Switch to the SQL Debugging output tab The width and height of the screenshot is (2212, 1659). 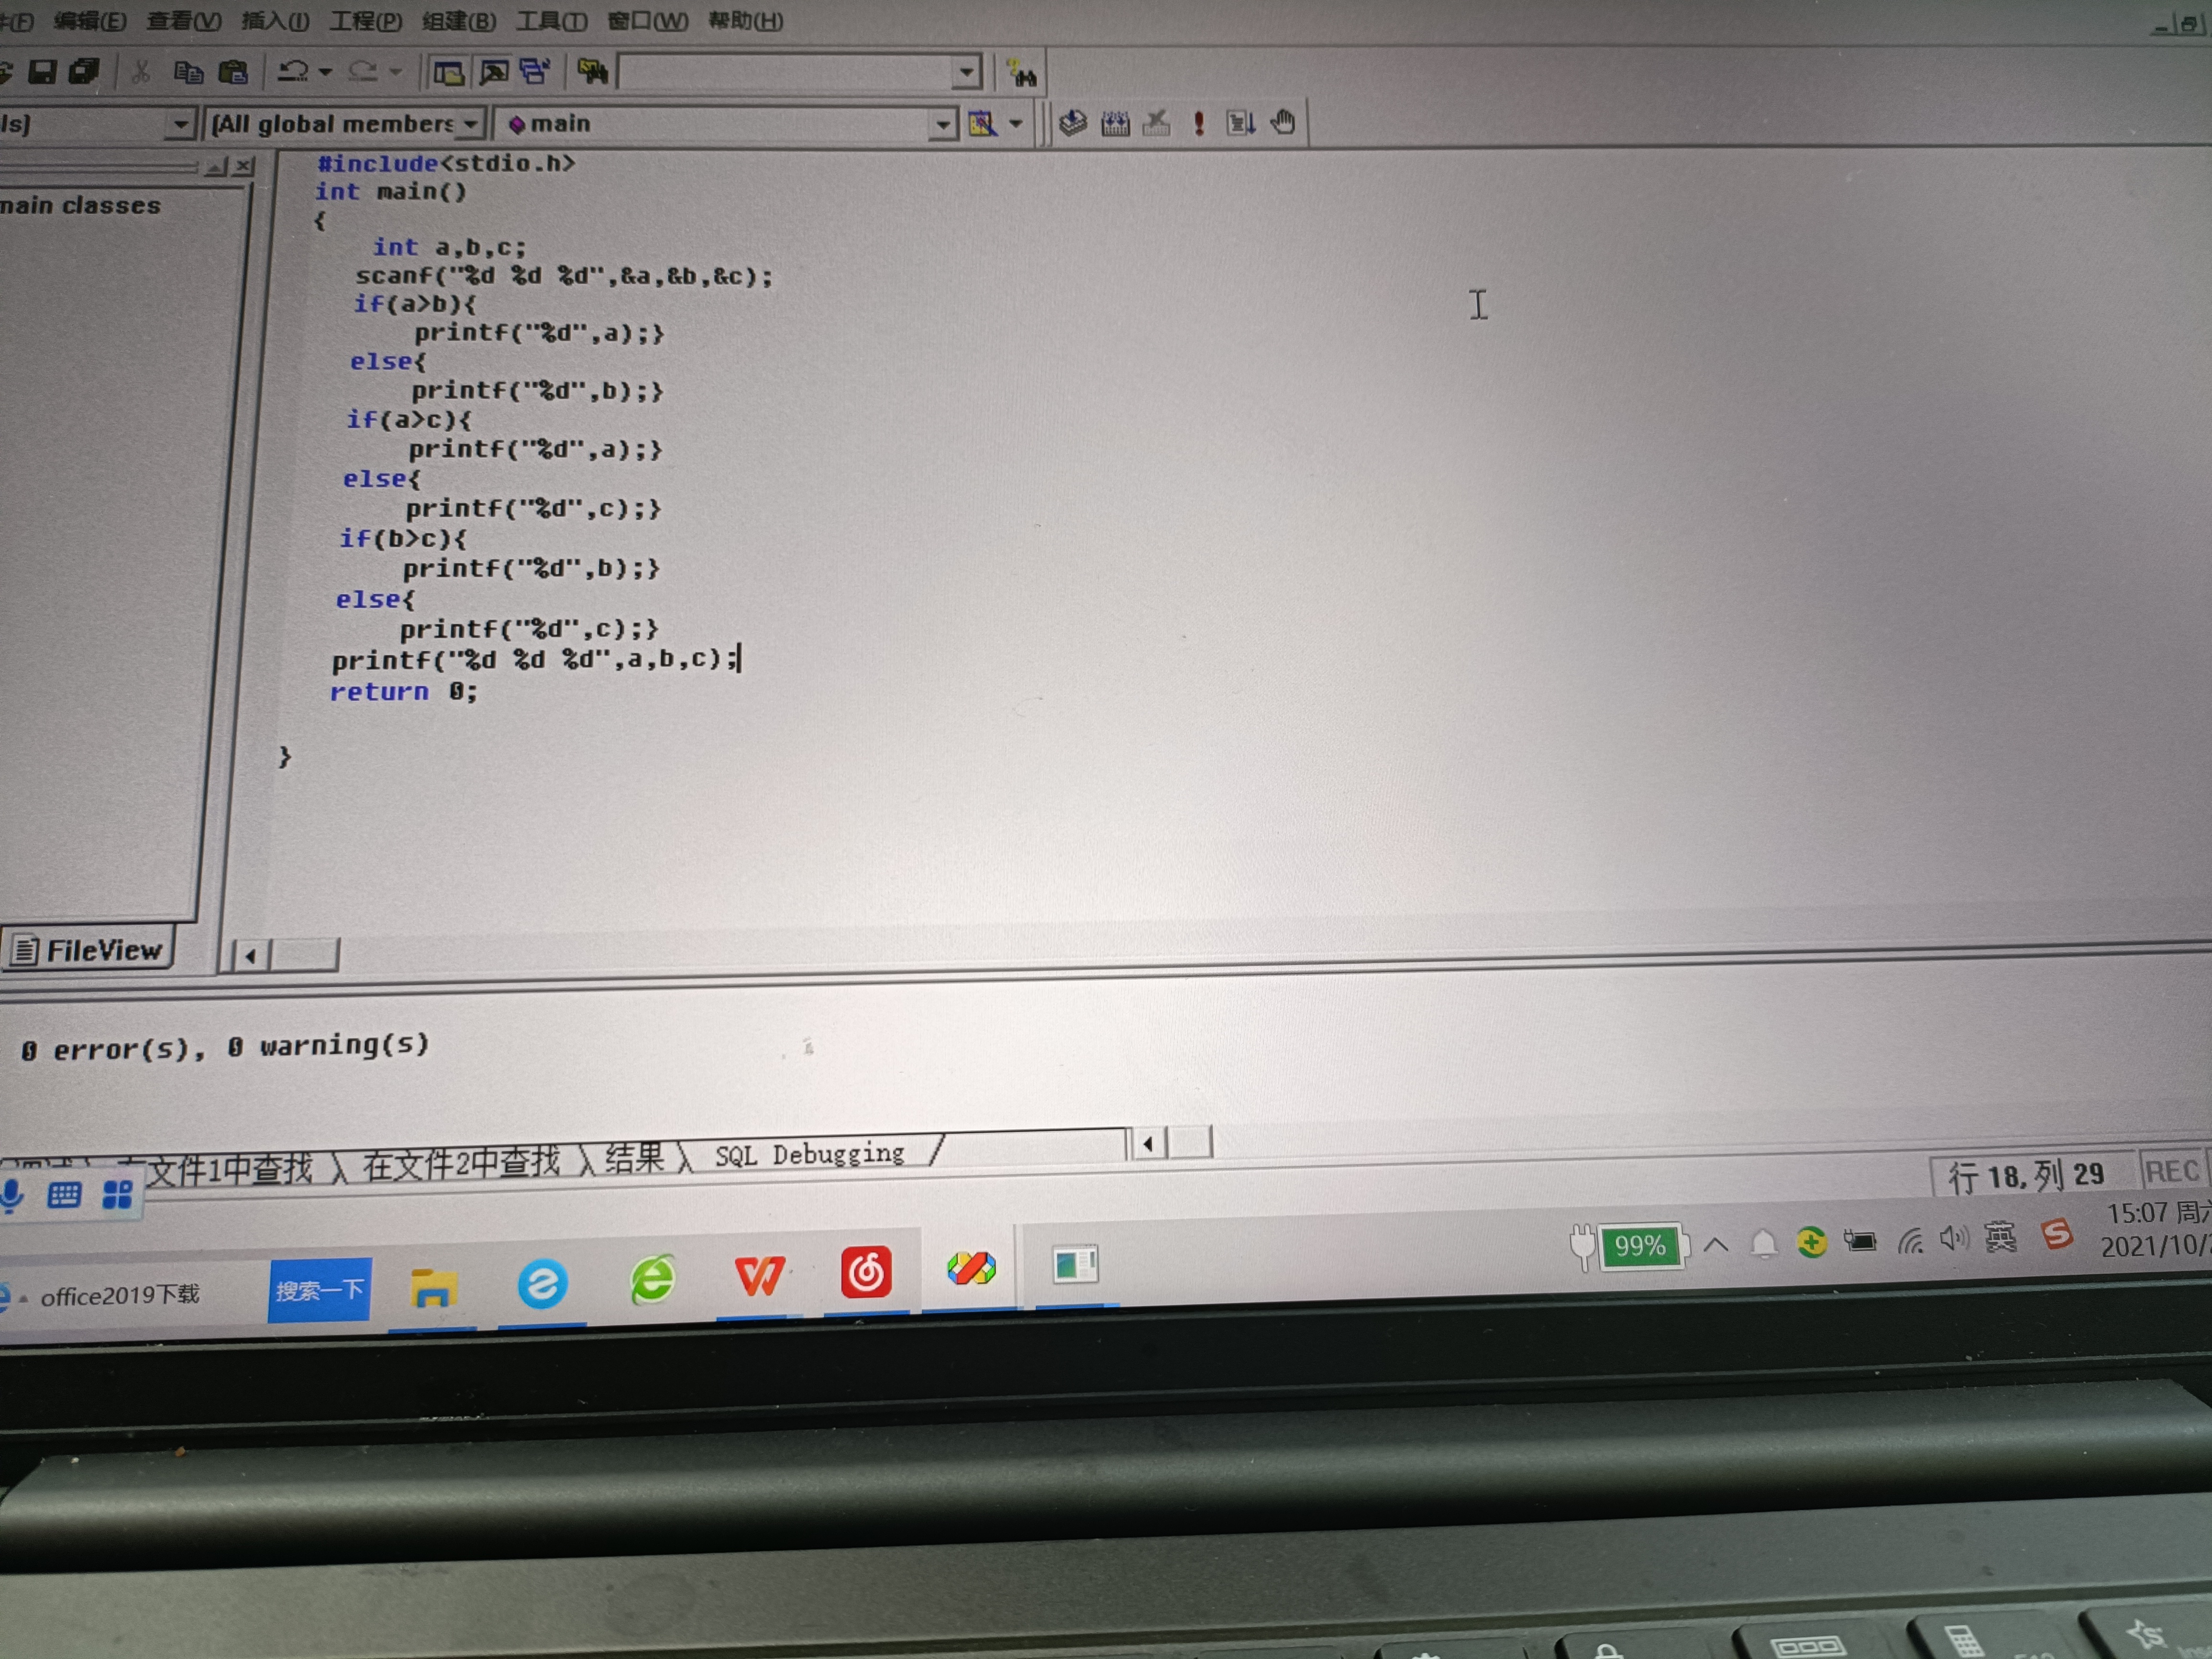coord(808,1154)
